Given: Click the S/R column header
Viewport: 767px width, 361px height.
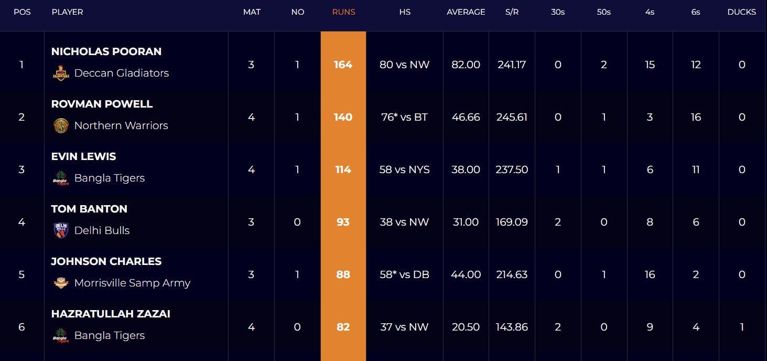Looking at the screenshot, I should pos(512,12).
